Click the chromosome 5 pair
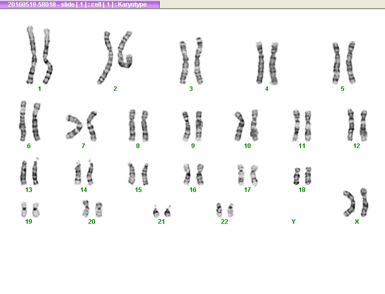Viewport: 385px width, 294px height. point(344,63)
